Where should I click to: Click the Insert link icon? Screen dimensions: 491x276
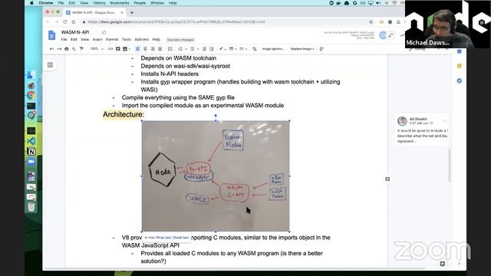[110, 49]
